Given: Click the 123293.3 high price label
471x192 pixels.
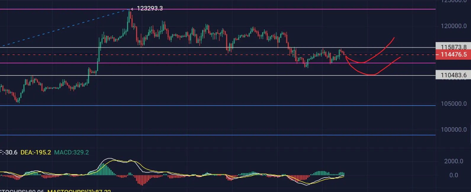Looking at the screenshot, I should tap(150, 8).
